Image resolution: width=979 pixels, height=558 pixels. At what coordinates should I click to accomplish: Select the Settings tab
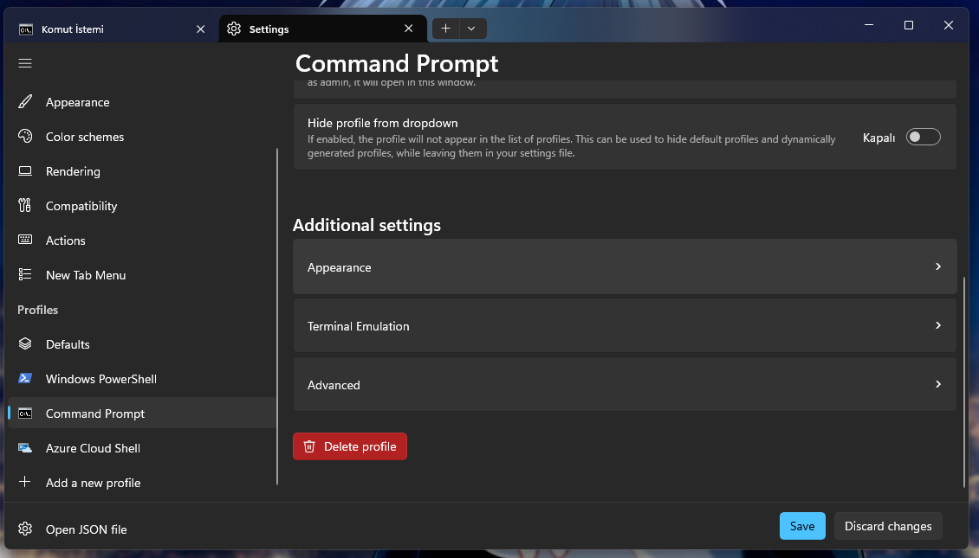click(x=321, y=29)
